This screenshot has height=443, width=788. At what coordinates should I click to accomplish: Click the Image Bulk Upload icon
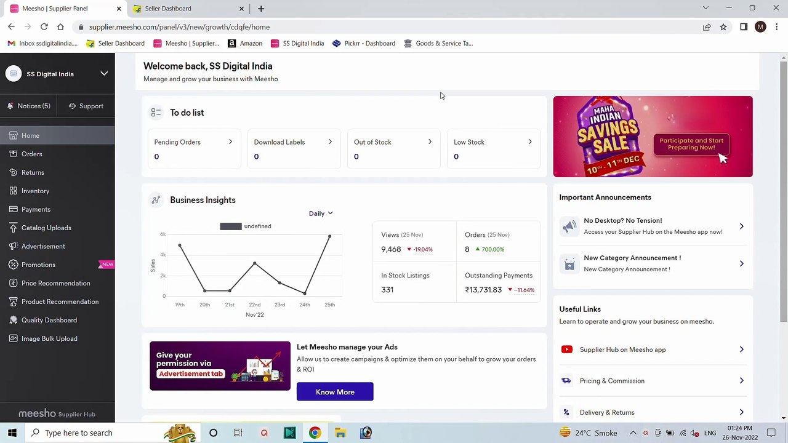pos(13,338)
